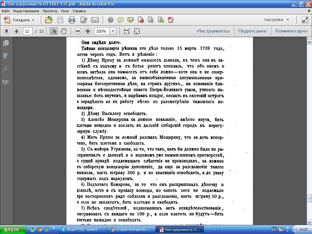312x234 pixels.
Task: Click the Sign document icon
Action: tap(171, 20)
